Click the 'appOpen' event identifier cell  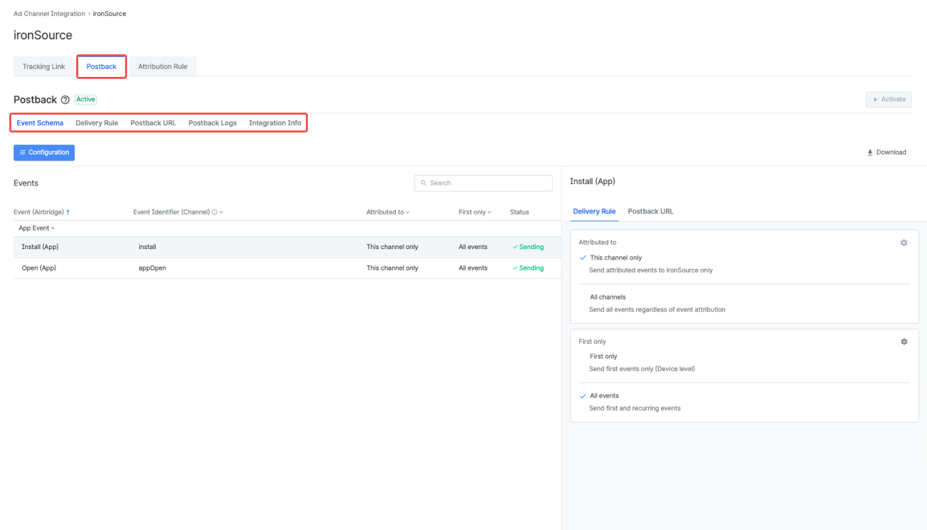click(x=152, y=268)
